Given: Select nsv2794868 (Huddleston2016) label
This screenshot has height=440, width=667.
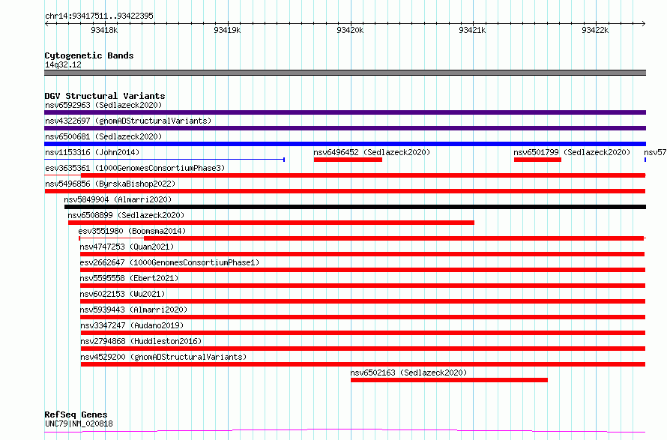Looking at the screenshot, I should pos(141,341).
